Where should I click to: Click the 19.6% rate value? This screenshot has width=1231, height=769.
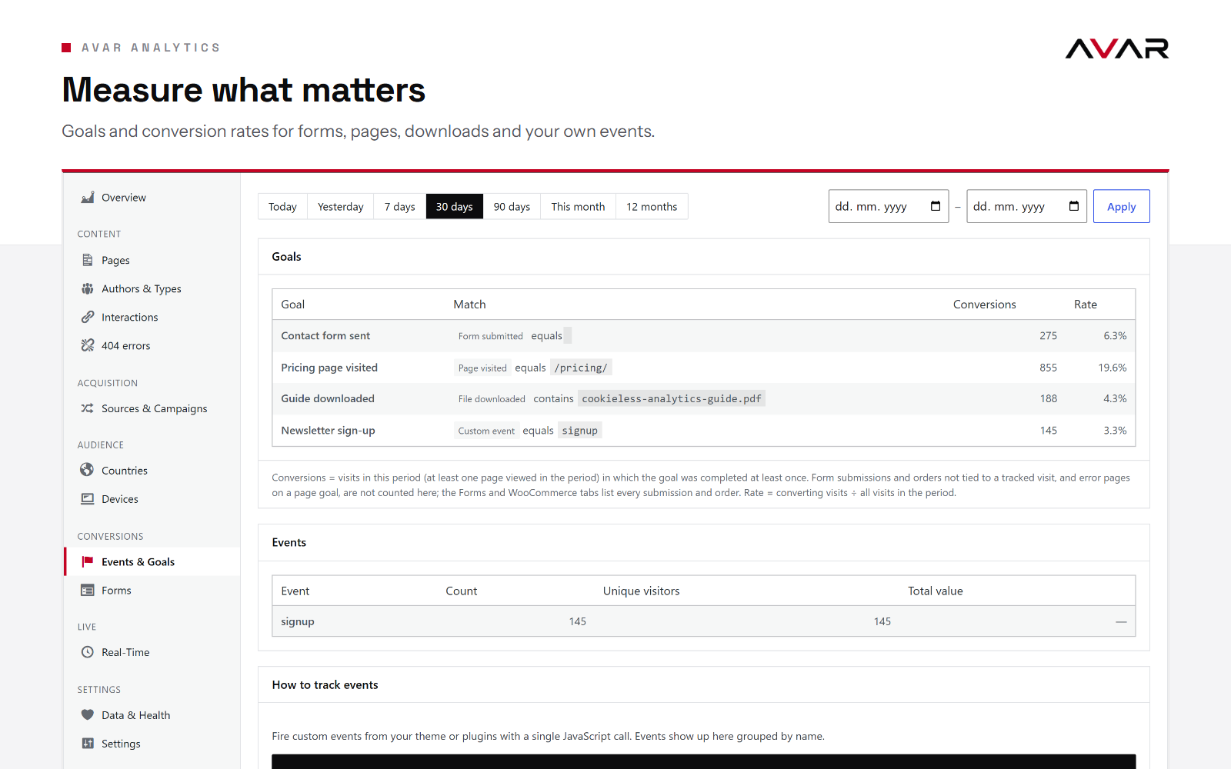[x=1113, y=368]
